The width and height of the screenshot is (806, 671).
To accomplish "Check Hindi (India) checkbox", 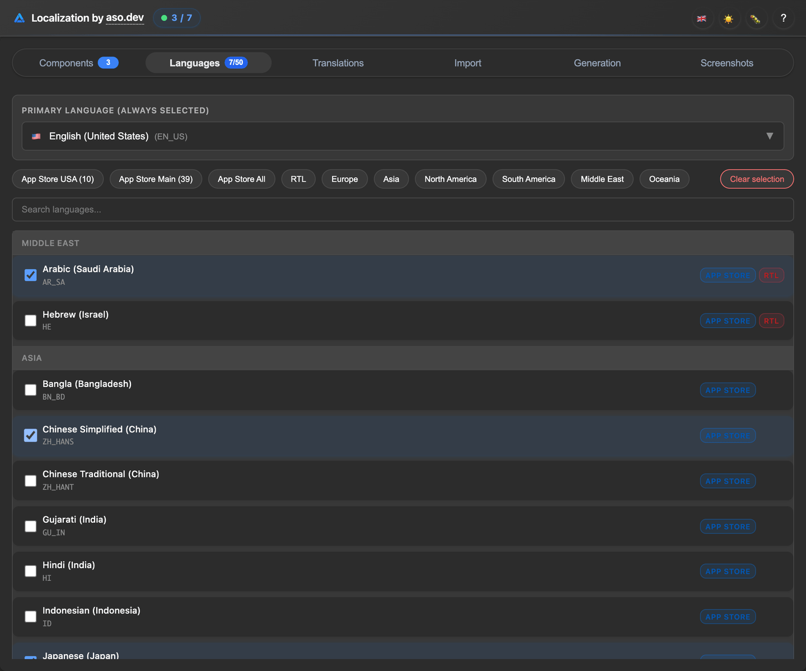I will (x=31, y=571).
